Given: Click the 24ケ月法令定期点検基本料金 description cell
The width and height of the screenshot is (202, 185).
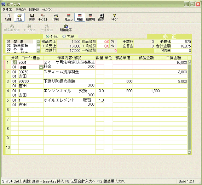Looking at the screenshot, I should tap(69, 65).
